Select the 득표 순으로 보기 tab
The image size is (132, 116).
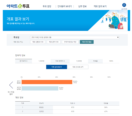click(x=78, y=67)
